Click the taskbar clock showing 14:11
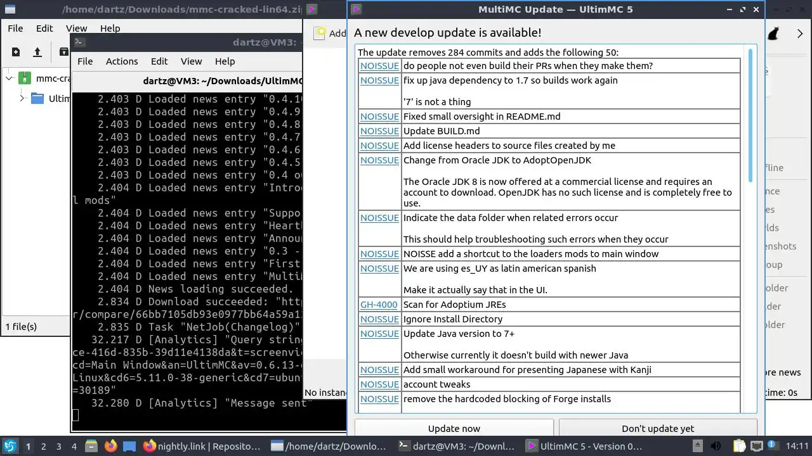Viewport: 812px width, 456px height. click(797, 446)
